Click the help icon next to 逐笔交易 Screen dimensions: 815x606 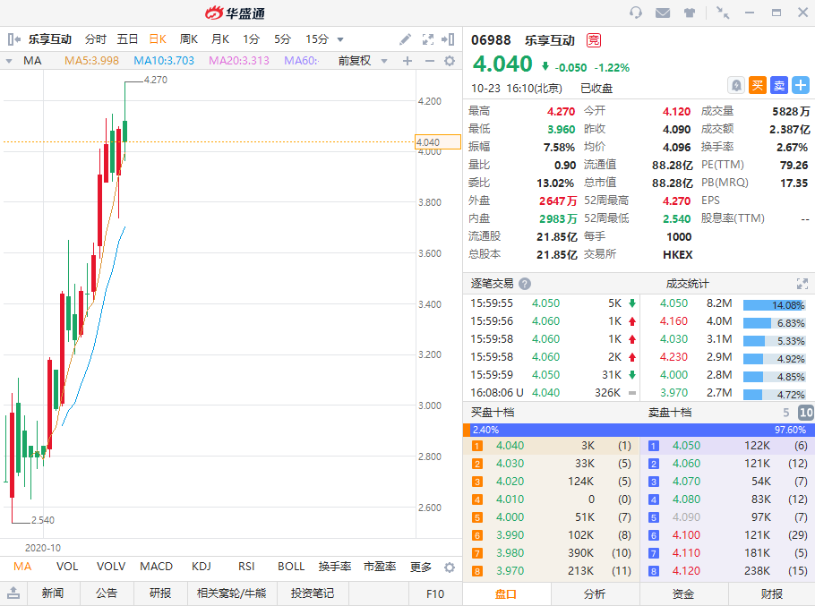[x=525, y=284]
